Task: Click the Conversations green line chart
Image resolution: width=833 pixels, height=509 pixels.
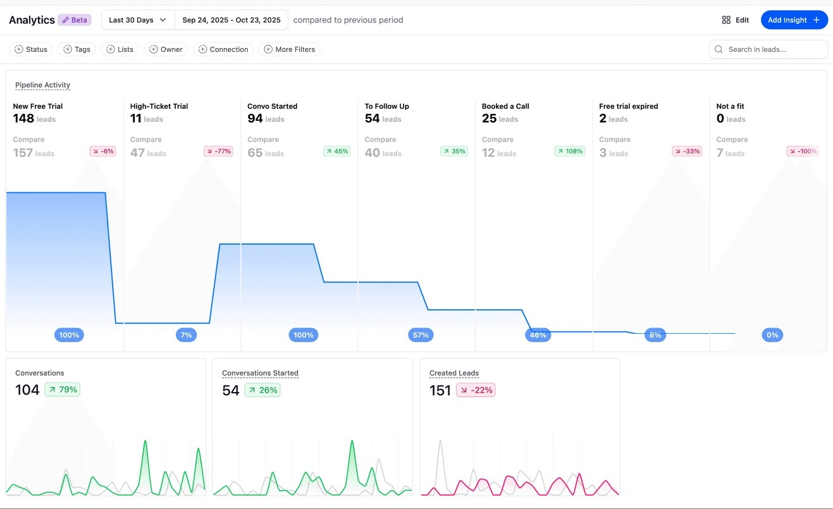Action: [106, 468]
